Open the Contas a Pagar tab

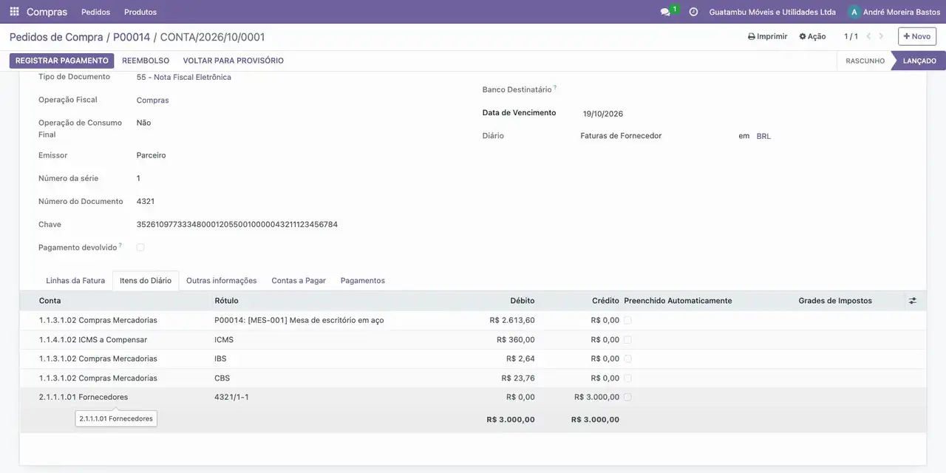coord(299,281)
